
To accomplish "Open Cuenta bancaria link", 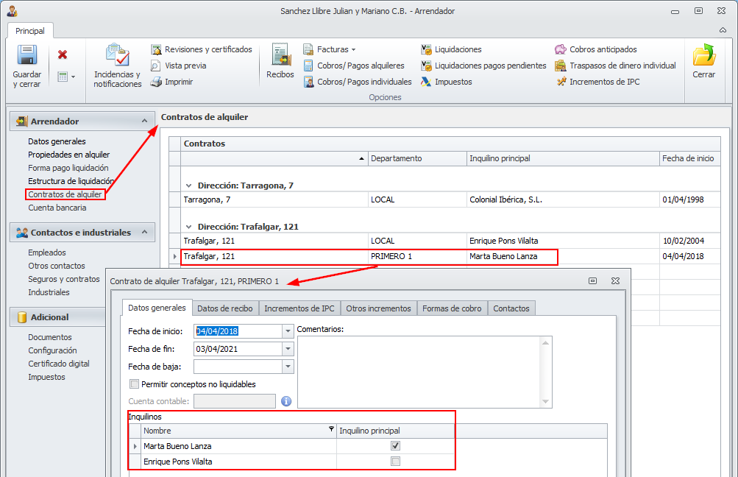I will coord(57,208).
